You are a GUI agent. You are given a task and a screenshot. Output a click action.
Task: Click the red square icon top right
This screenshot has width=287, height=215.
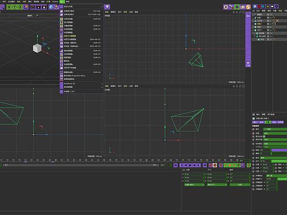coord(259,7)
